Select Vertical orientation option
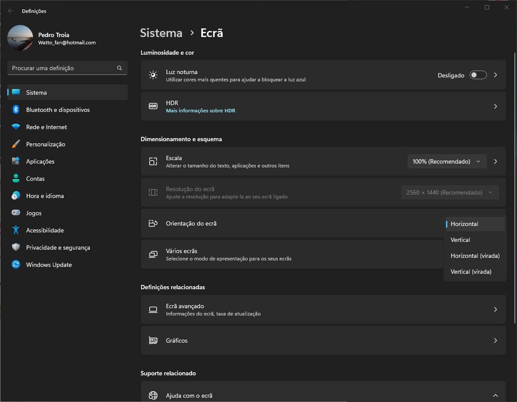Image resolution: width=517 pixels, height=402 pixels. click(x=460, y=240)
